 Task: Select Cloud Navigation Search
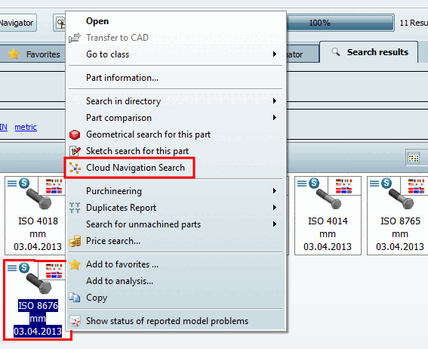175,168
